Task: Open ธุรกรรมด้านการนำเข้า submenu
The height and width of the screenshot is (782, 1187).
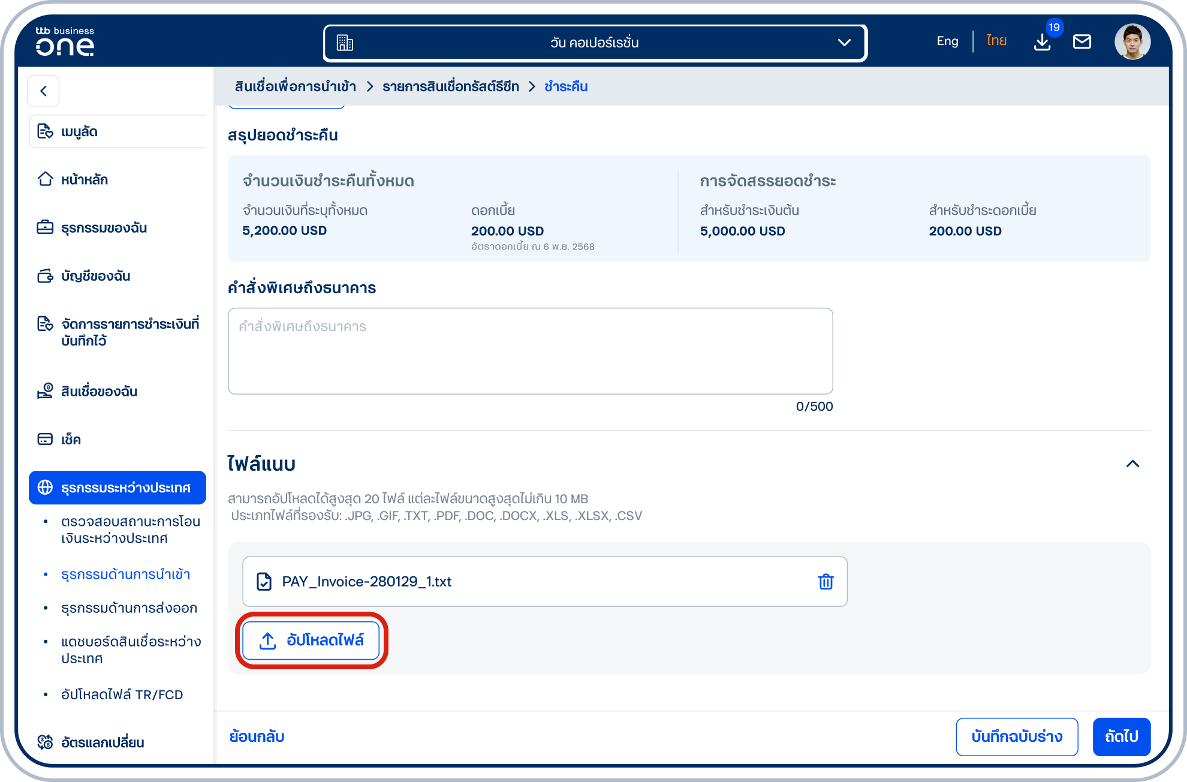Action: [125, 575]
